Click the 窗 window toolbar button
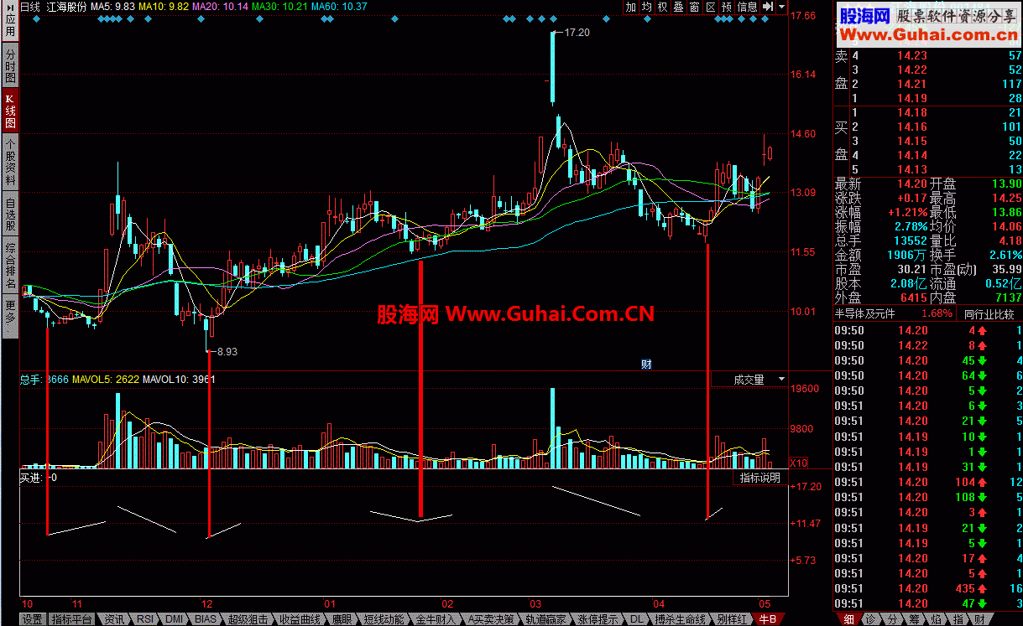The width and height of the screenshot is (1023, 626). click(x=695, y=7)
